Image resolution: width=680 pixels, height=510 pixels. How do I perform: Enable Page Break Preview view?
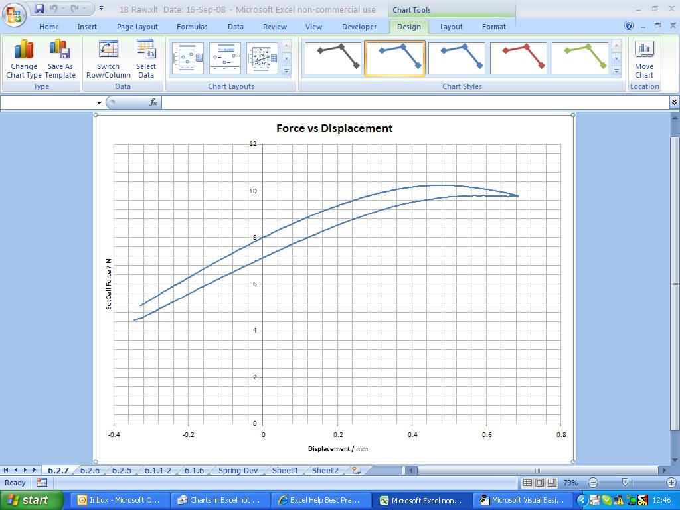pos(551,483)
